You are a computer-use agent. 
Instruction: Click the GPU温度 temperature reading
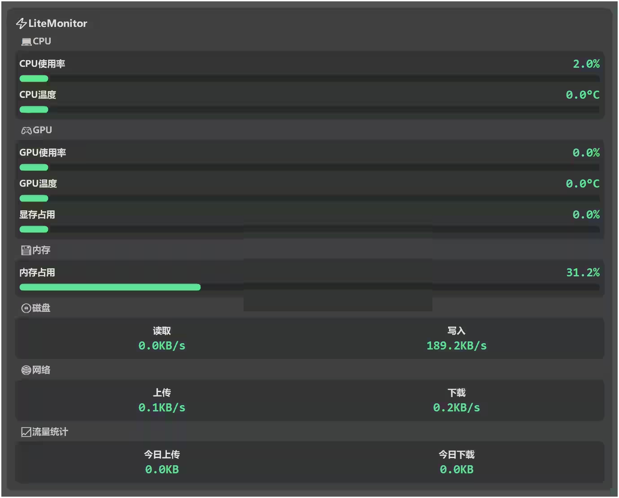(x=582, y=184)
